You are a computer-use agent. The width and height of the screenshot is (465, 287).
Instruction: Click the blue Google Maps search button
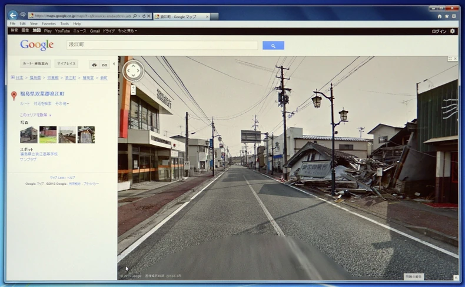click(273, 45)
